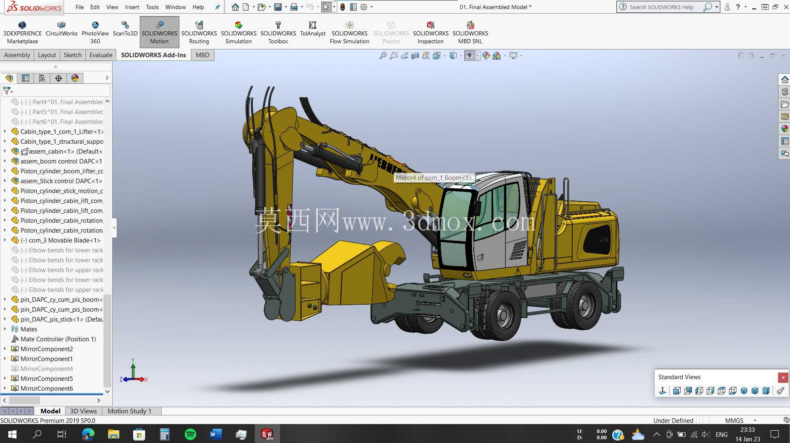Screen dimensions: 790x443
Task: Open Appearances task pane icon
Action: pyautogui.click(x=785, y=128)
